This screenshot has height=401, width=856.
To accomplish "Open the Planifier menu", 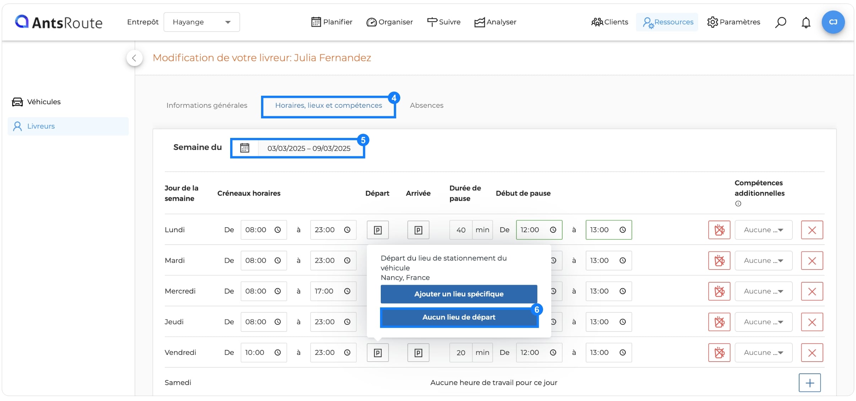I will point(332,22).
